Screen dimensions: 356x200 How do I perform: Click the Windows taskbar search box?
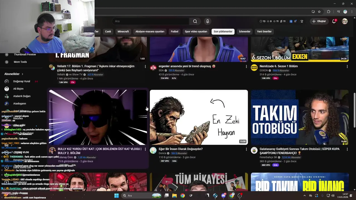click(x=142, y=196)
